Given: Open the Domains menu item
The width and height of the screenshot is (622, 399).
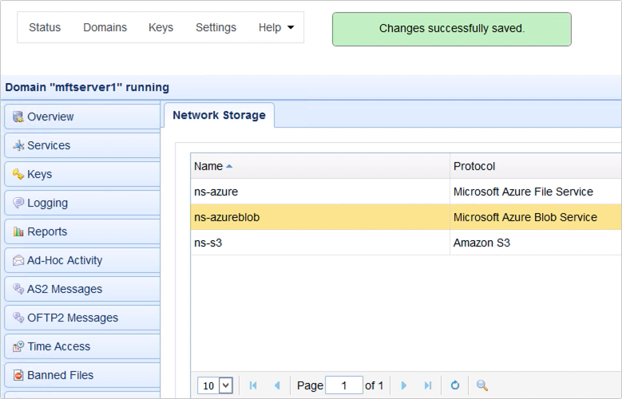Looking at the screenshot, I should [x=105, y=28].
